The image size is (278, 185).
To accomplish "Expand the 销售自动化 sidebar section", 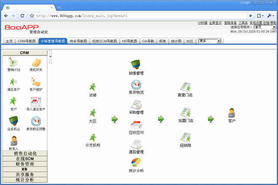I will [25, 153].
